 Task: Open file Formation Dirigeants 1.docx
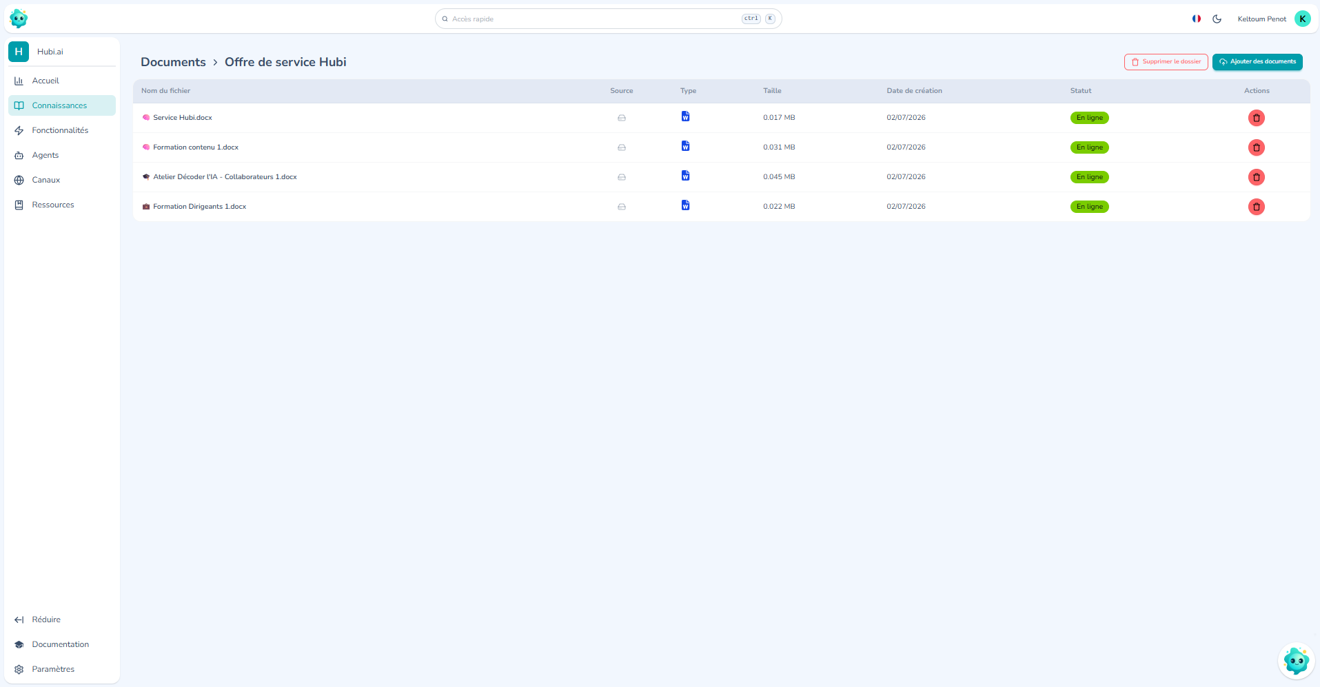point(199,207)
